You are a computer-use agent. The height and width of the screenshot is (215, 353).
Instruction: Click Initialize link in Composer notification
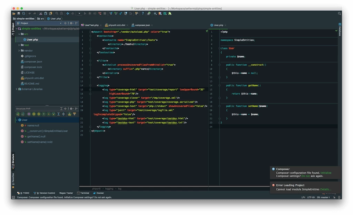click(x=326, y=173)
